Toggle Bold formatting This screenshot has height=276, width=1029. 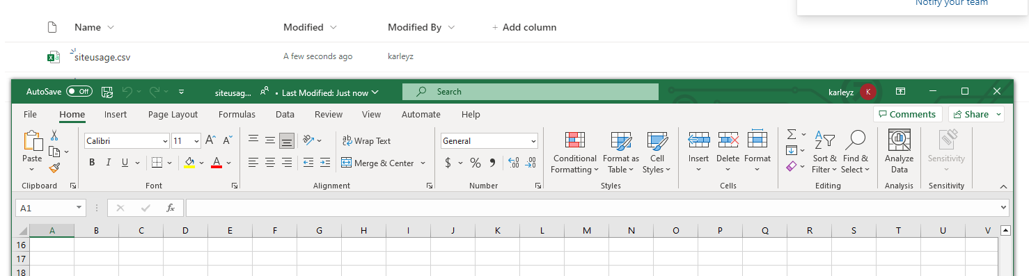point(92,163)
